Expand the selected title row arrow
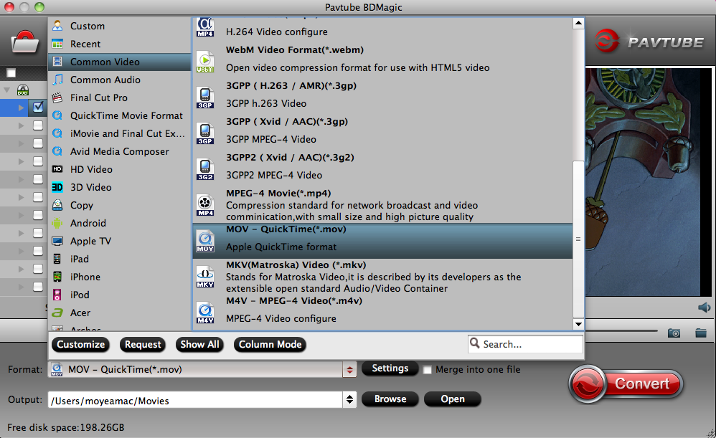 (21, 108)
